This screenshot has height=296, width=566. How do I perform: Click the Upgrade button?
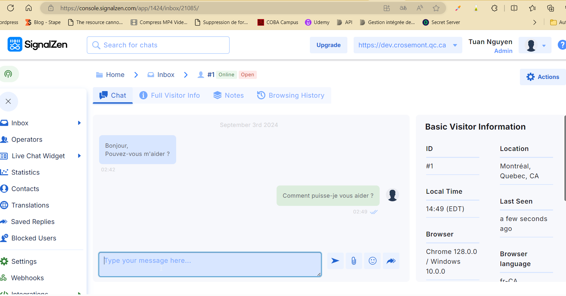click(x=328, y=45)
